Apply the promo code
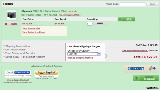The height and width of the screenshot is (90, 160). (x=152, y=4)
